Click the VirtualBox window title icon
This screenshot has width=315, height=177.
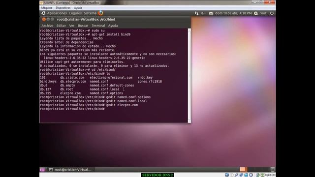point(41,2)
